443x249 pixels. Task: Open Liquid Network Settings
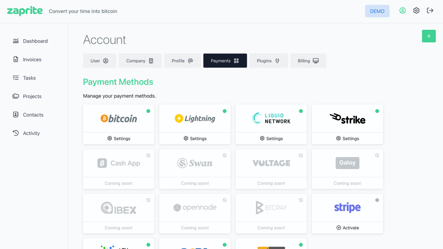click(x=271, y=138)
